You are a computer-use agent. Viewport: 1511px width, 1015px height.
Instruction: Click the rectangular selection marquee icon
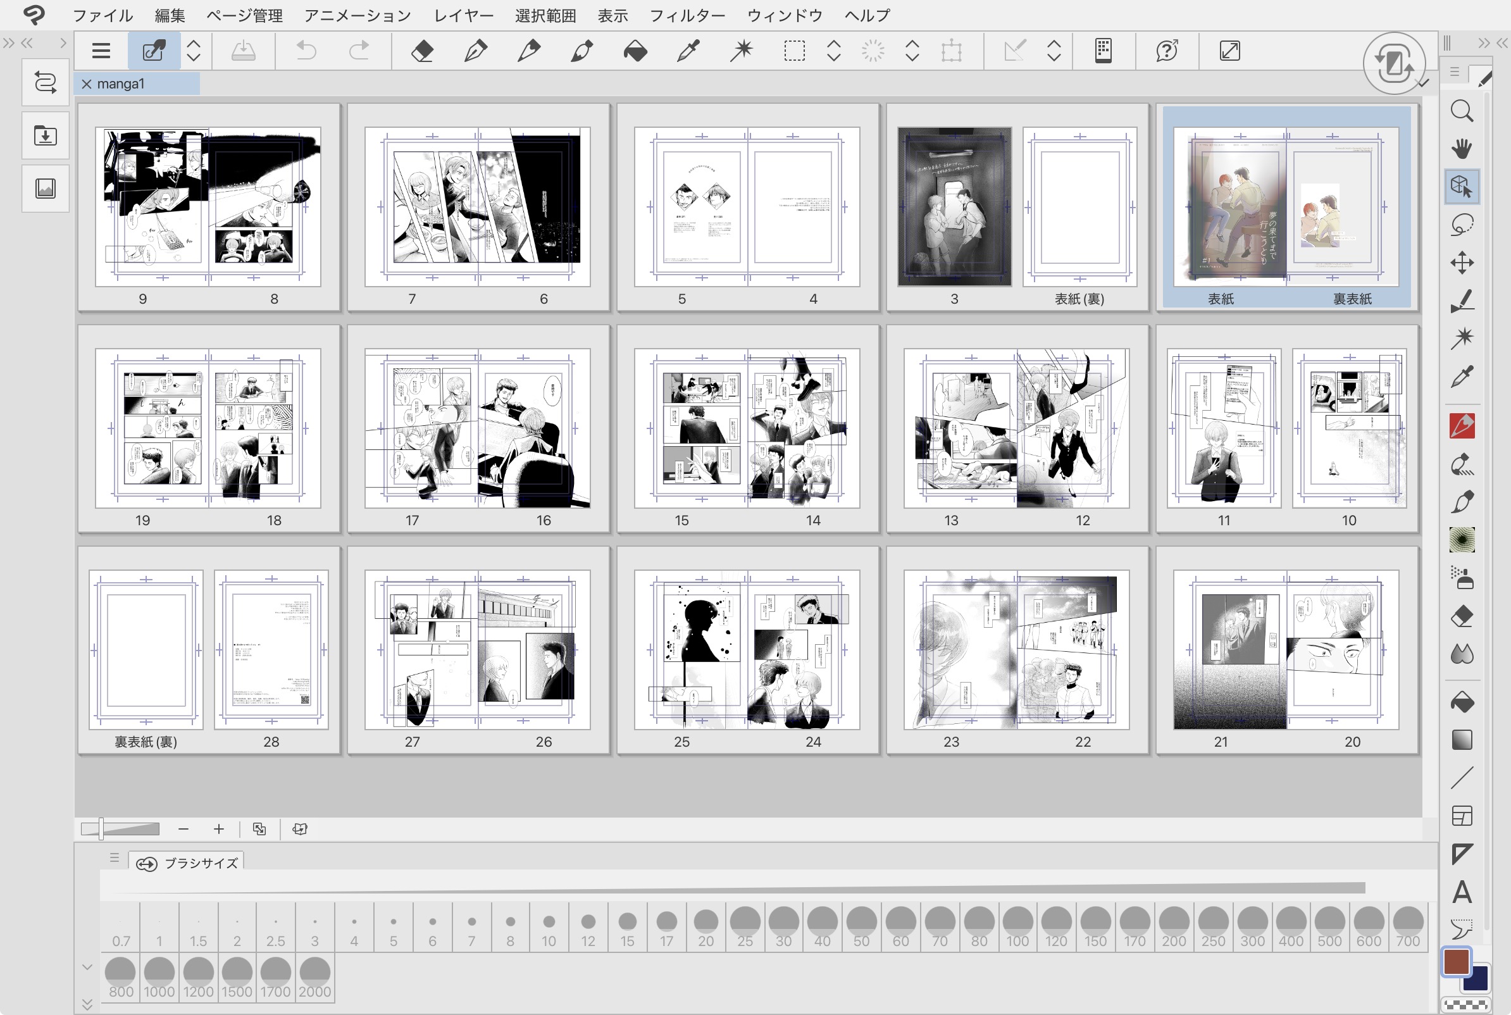(x=794, y=51)
